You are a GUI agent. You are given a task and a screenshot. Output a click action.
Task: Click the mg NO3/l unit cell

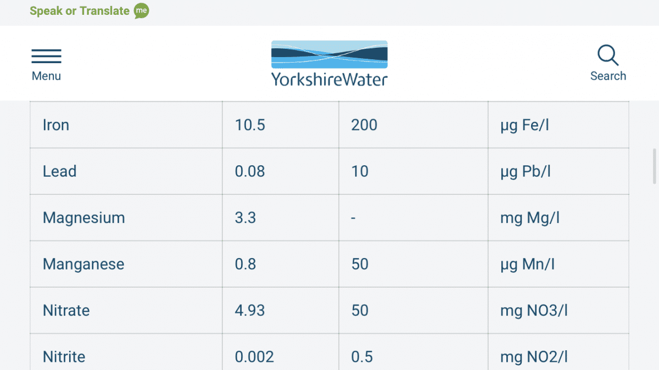(x=559, y=310)
